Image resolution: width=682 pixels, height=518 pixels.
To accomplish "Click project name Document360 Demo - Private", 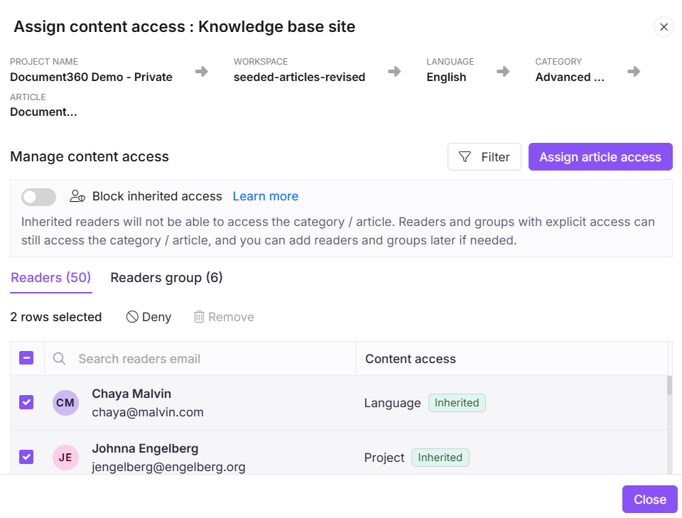I will (x=92, y=77).
